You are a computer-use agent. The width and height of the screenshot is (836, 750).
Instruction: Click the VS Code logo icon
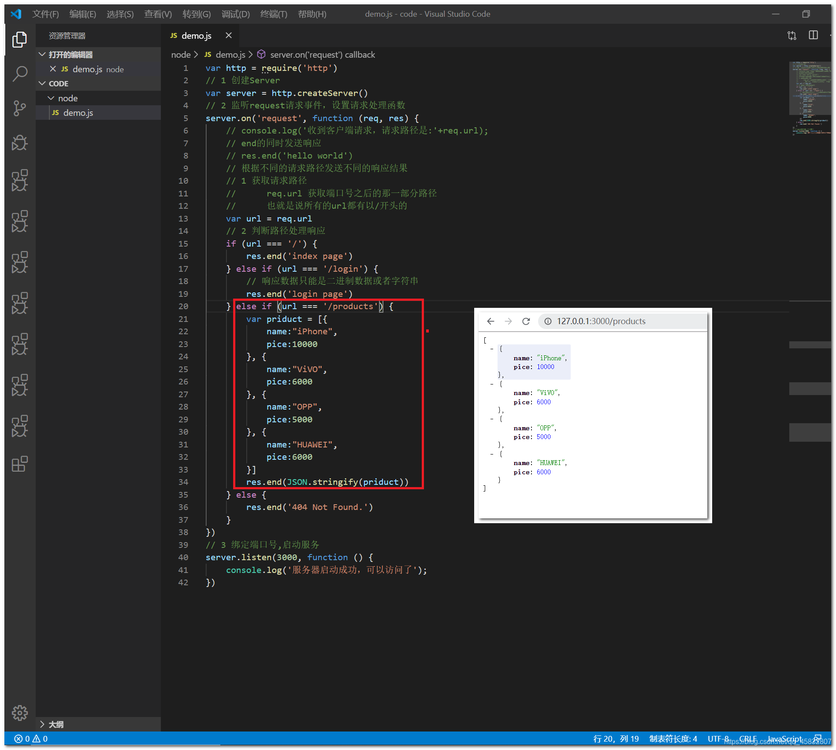(16, 14)
